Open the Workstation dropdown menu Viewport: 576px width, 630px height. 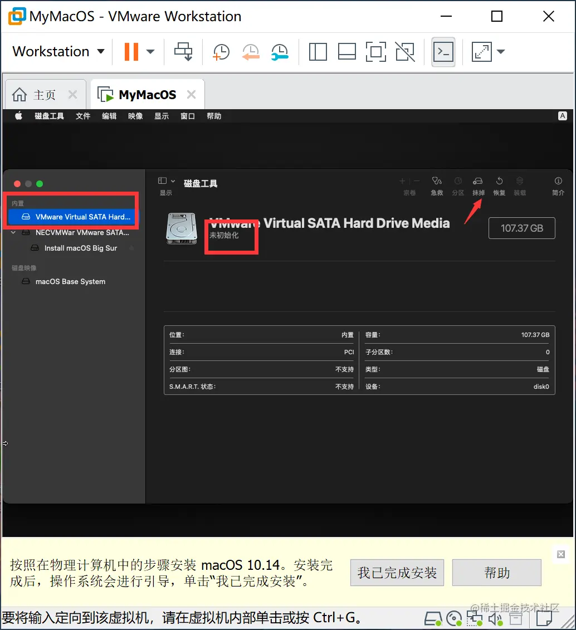point(58,51)
